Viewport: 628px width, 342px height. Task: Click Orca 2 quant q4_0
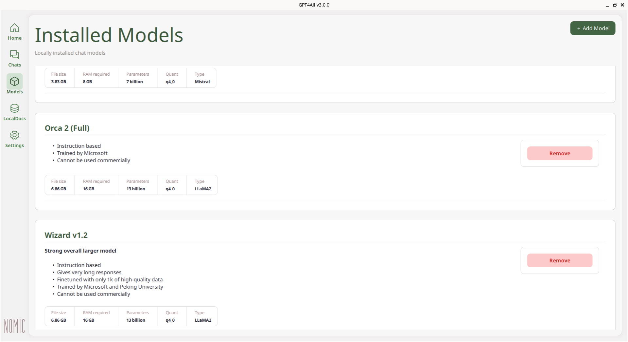170,189
